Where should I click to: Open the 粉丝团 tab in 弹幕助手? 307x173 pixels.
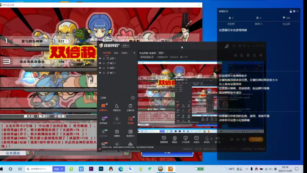click(x=286, y=24)
